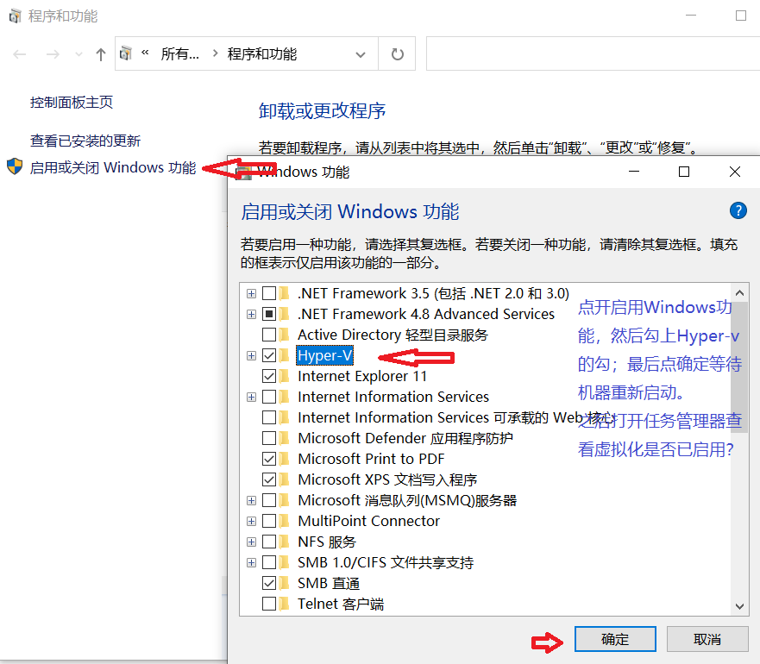Uncheck the Hyper-V checkbox
This screenshot has width=760, height=664.
[x=269, y=355]
